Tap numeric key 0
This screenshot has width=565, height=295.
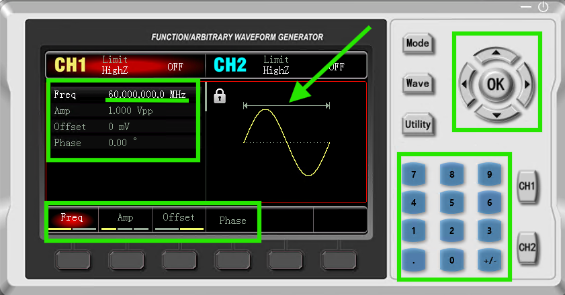[451, 260]
